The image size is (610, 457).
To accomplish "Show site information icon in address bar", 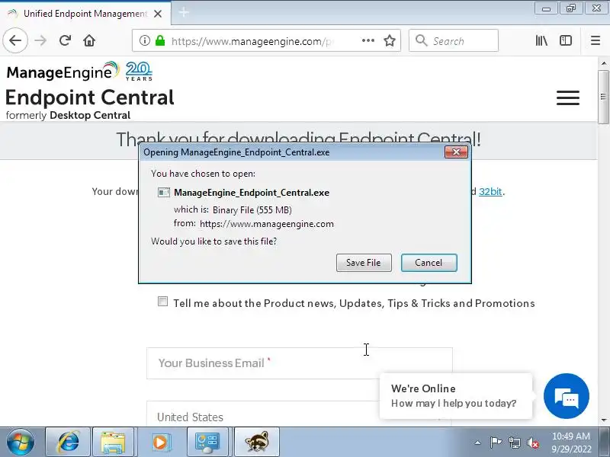I will tap(144, 40).
